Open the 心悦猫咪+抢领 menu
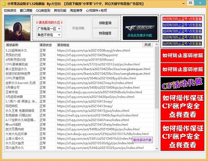 coord(96,10)
